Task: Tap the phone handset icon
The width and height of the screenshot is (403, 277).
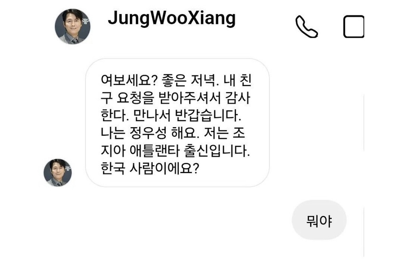Action: [307, 27]
